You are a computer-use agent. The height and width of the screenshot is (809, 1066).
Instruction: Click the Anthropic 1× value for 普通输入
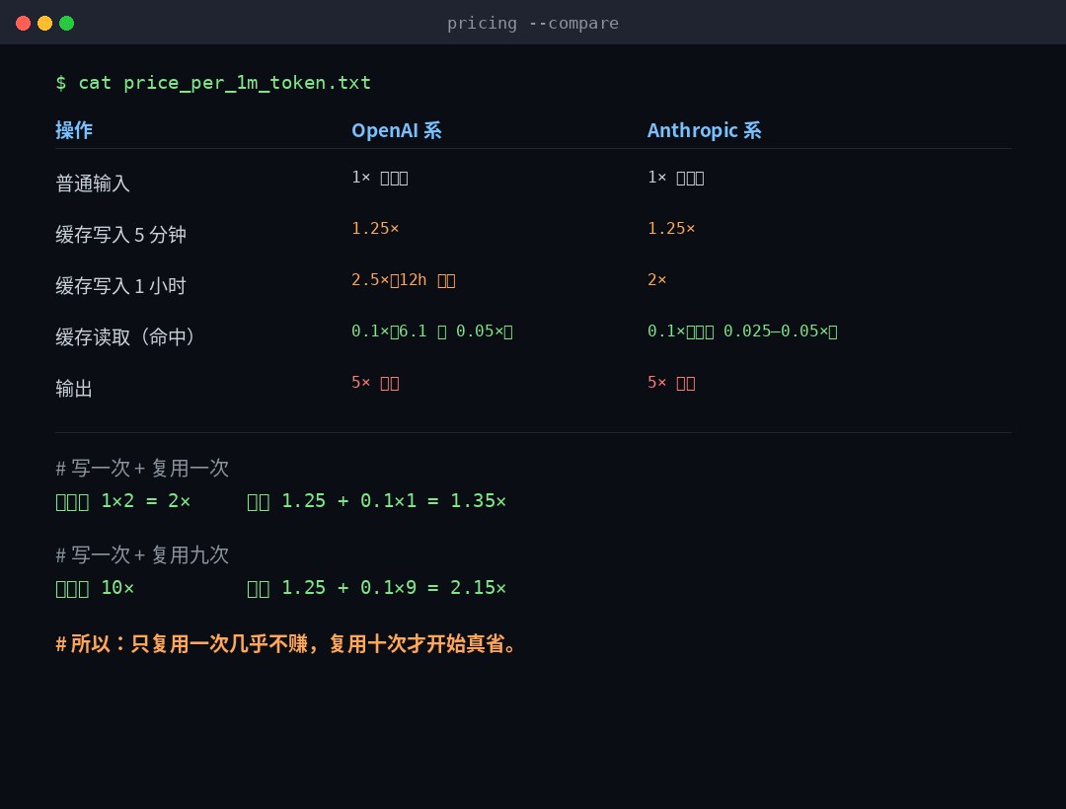(676, 178)
